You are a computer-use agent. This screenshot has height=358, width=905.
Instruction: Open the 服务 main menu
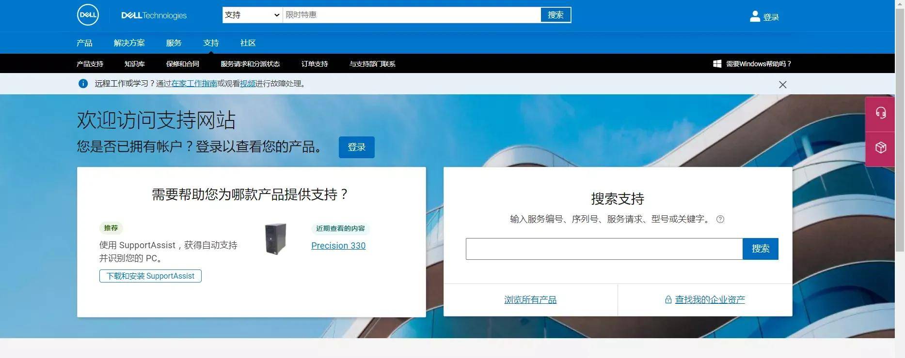[174, 43]
